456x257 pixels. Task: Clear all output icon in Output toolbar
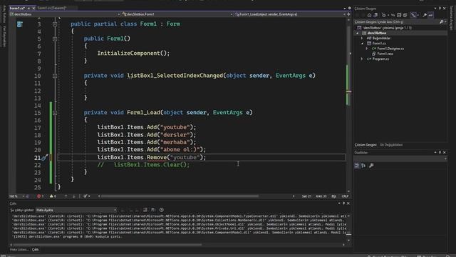(x=145, y=210)
